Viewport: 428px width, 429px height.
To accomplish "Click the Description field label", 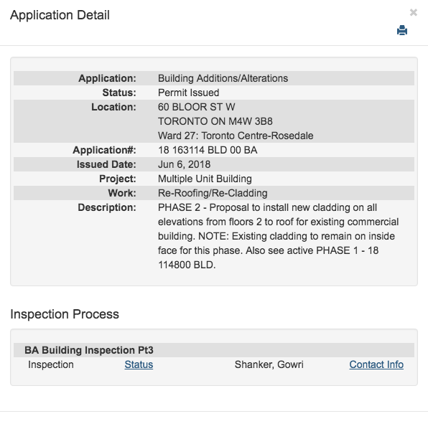I will tap(107, 207).
